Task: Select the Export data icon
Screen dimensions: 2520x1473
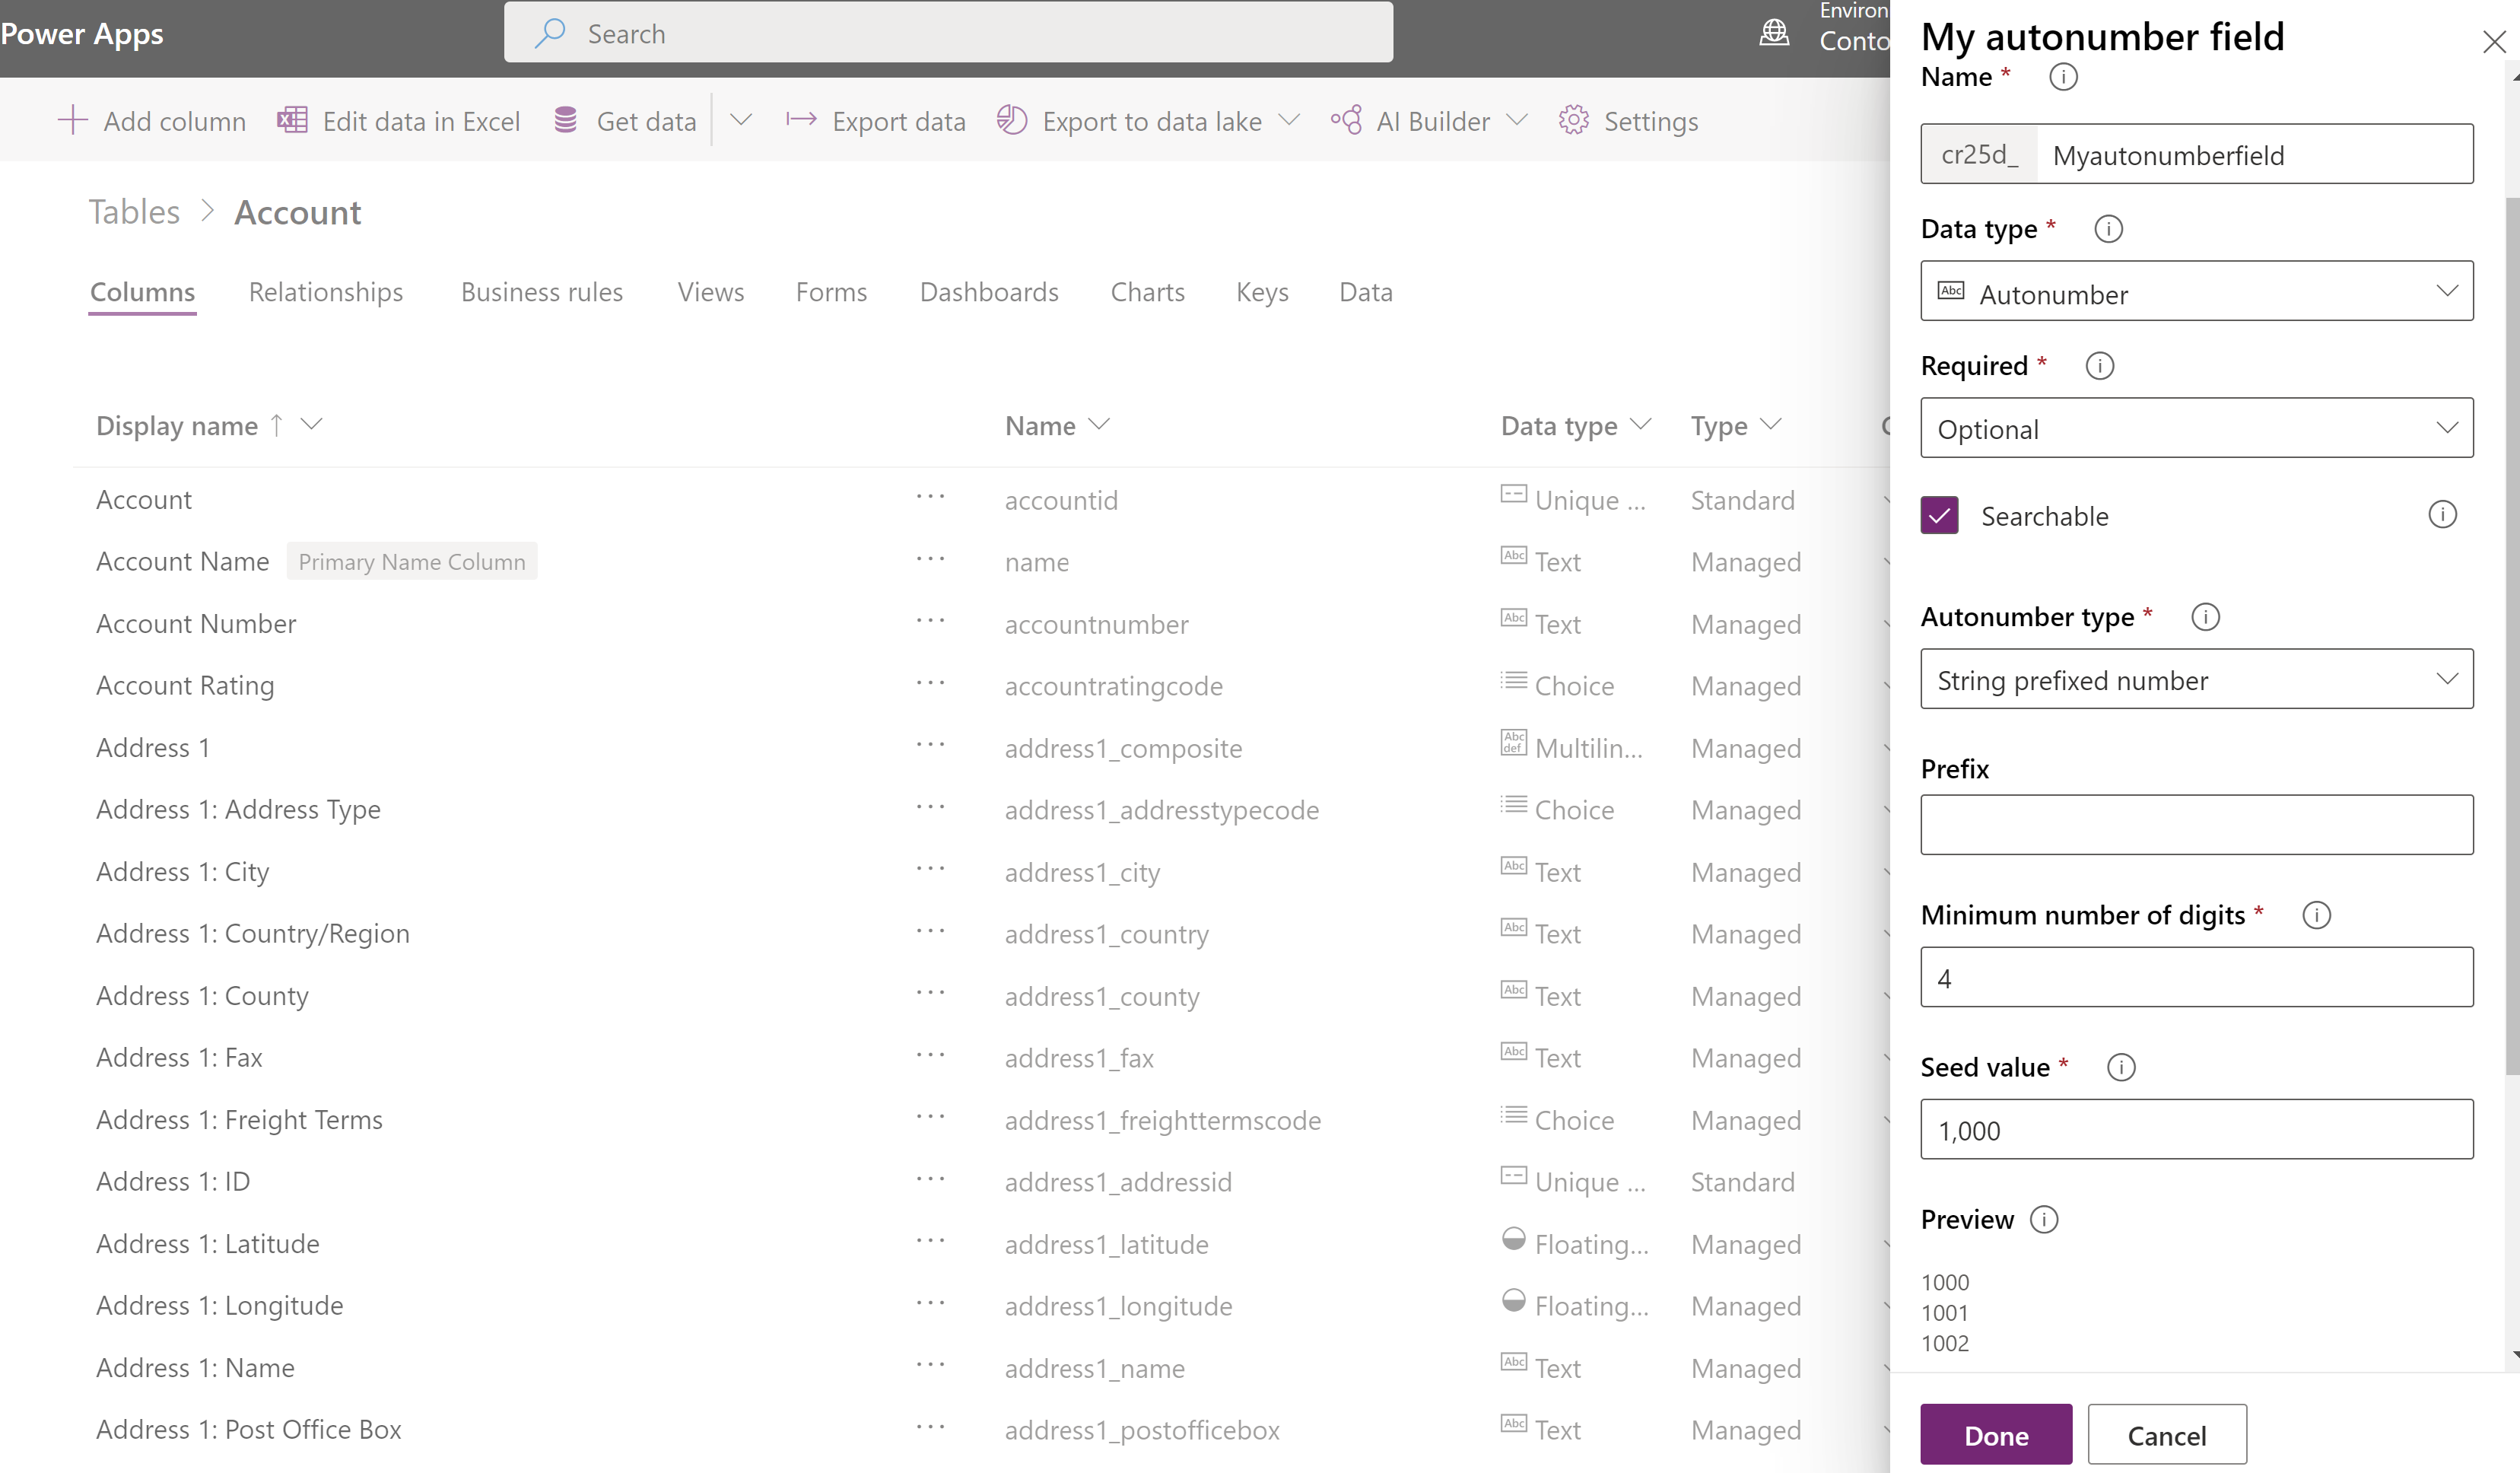Action: pos(799,119)
